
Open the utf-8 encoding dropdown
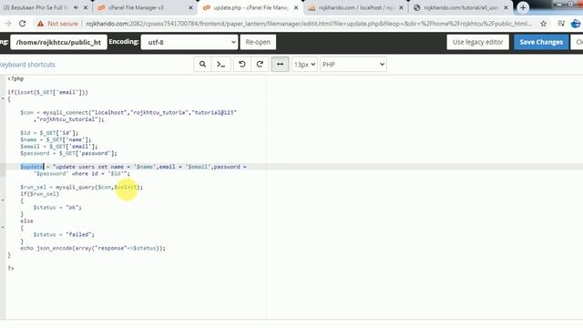pyautogui.click(x=189, y=42)
